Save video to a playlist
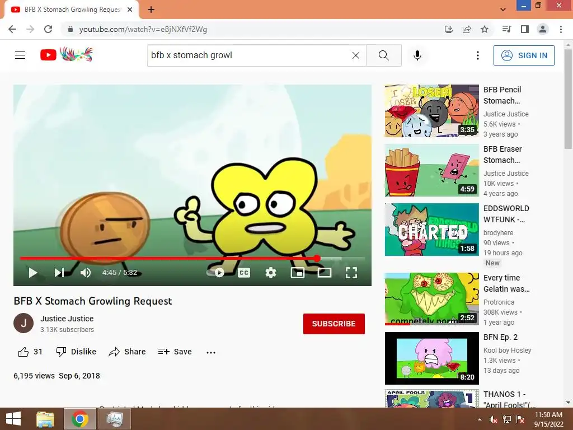Image resolution: width=573 pixels, height=430 pixels. coord(175,352)
